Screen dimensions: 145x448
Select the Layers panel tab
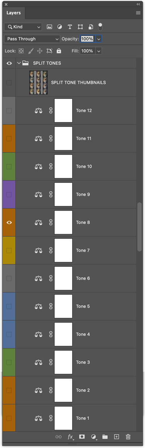tap(14, 13)
